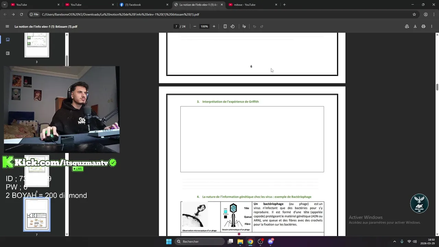Viewport: 439px width, 247px height.
Task: Open the volume tray icon
Action: [415, 242]
